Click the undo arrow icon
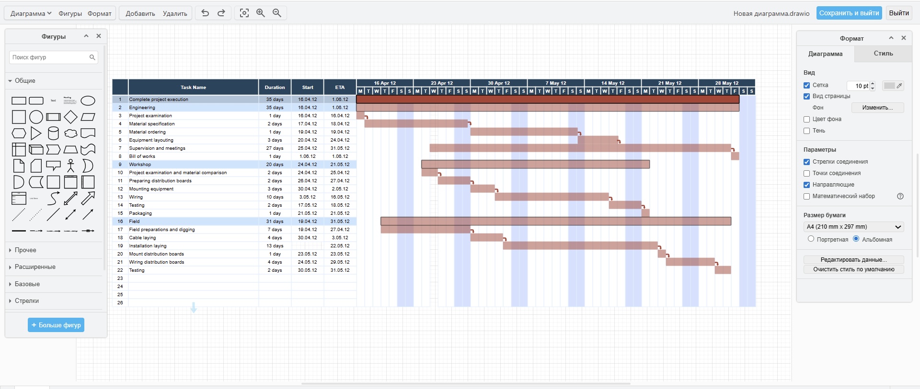This screenshot has height=389, width=920. [x=205, y=13]
